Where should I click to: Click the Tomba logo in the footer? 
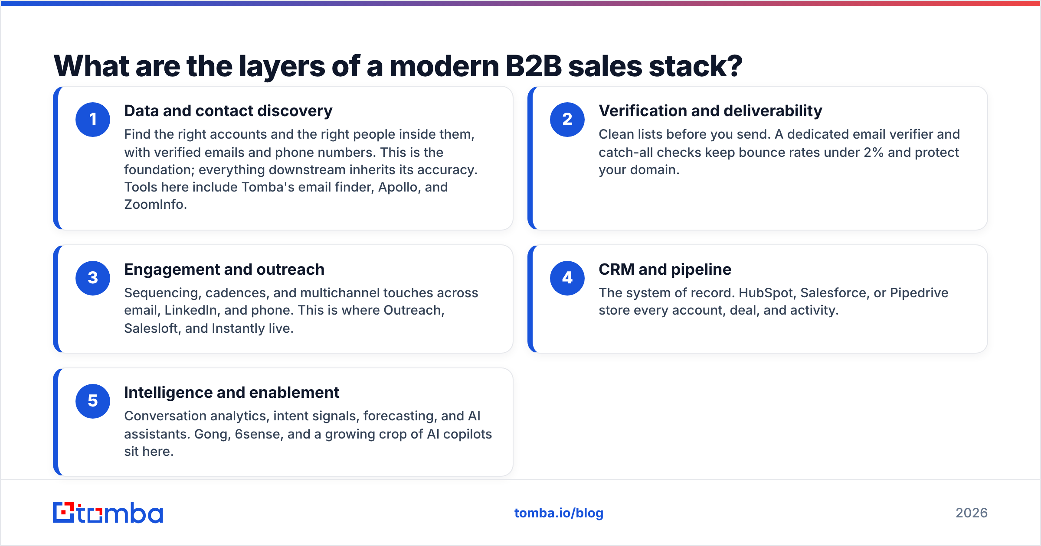coord(108,513)
